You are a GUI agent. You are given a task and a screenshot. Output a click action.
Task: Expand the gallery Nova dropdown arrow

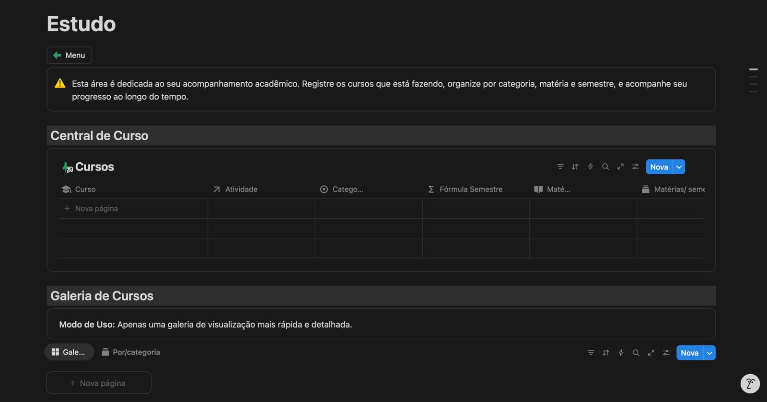709,353
